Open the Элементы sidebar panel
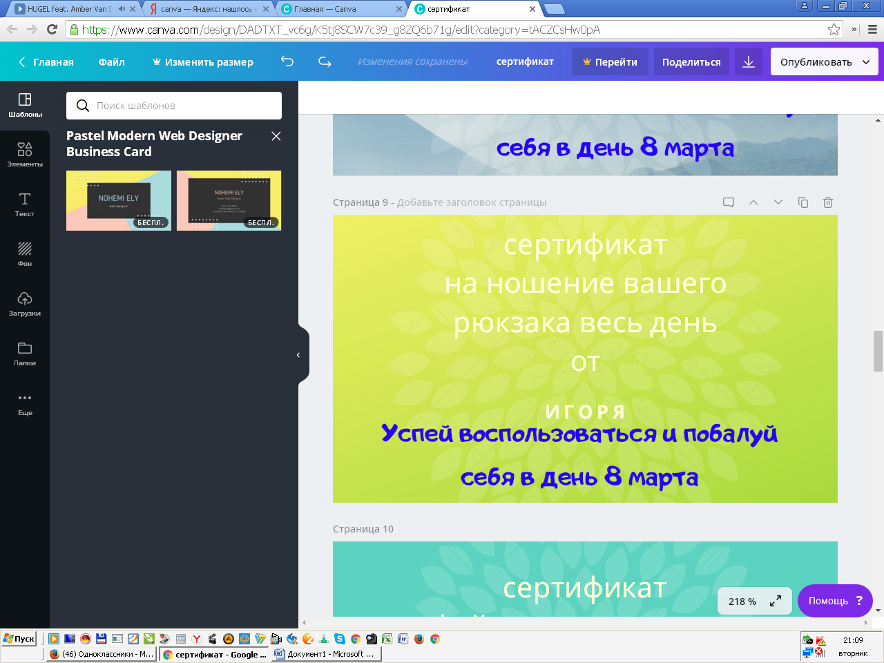The image size is (884, 663). tap(25, 155)
